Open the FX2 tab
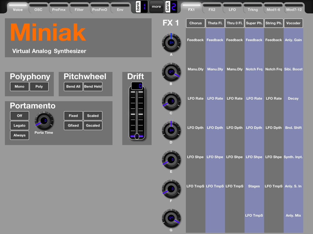The width and height of the screenshot is (313, 234). (212, 8)
